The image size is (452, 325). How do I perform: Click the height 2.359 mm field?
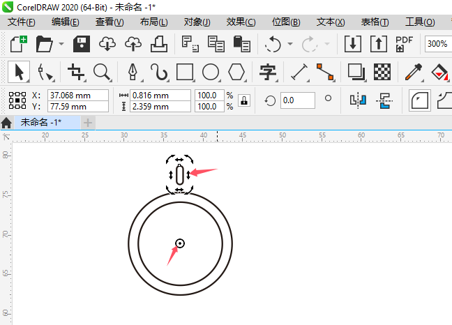[x=160, y=107]
